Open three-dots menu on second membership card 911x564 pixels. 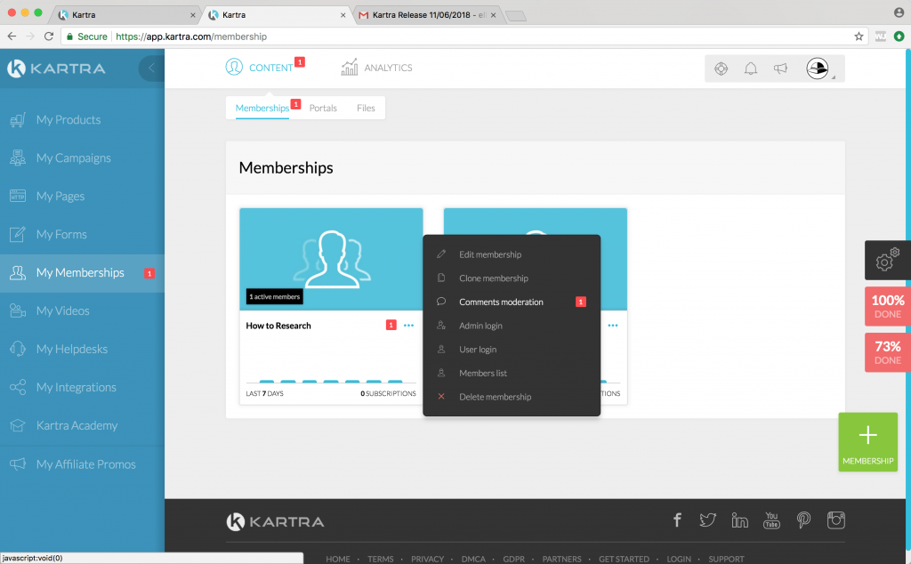[612, 326]
